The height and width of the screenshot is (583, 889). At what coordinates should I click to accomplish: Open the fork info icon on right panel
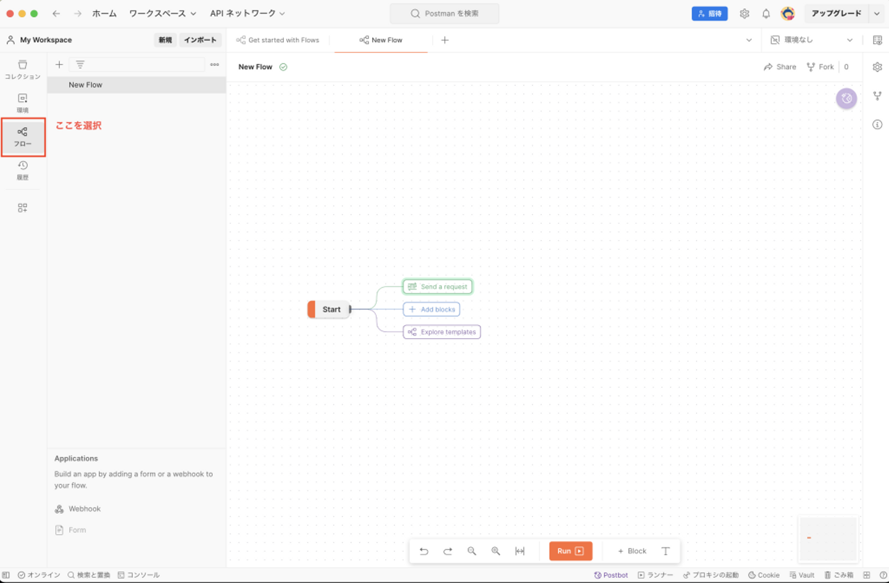coord(877,96)
